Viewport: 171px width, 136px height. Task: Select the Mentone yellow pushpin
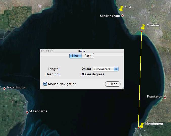(143, 27)
